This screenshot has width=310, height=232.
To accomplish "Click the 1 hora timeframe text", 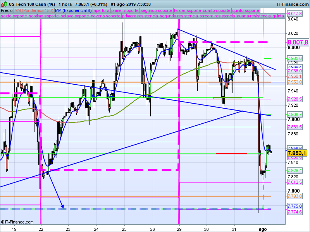I will pos(65,4).
